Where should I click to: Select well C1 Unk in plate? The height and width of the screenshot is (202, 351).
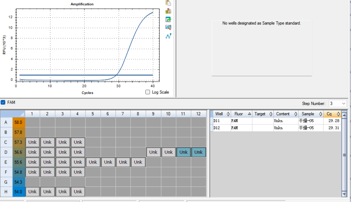[x=32, y=142]
